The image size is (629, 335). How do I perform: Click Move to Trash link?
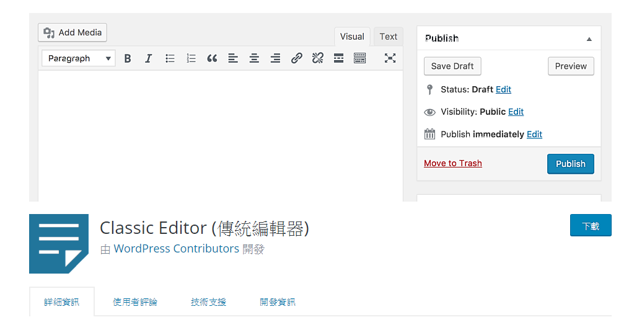pyautogui.click(x=453, y=163)
